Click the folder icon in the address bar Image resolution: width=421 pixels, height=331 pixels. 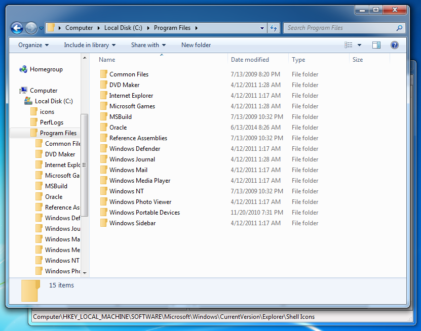pyautogui.click(x=52, y=28)
